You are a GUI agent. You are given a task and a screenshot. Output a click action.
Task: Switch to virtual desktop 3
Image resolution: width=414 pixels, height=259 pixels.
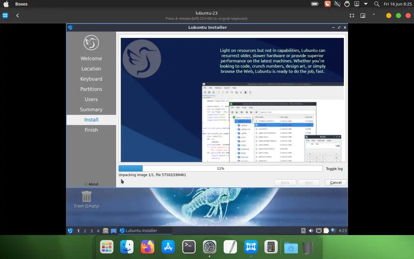pos(92,231)
